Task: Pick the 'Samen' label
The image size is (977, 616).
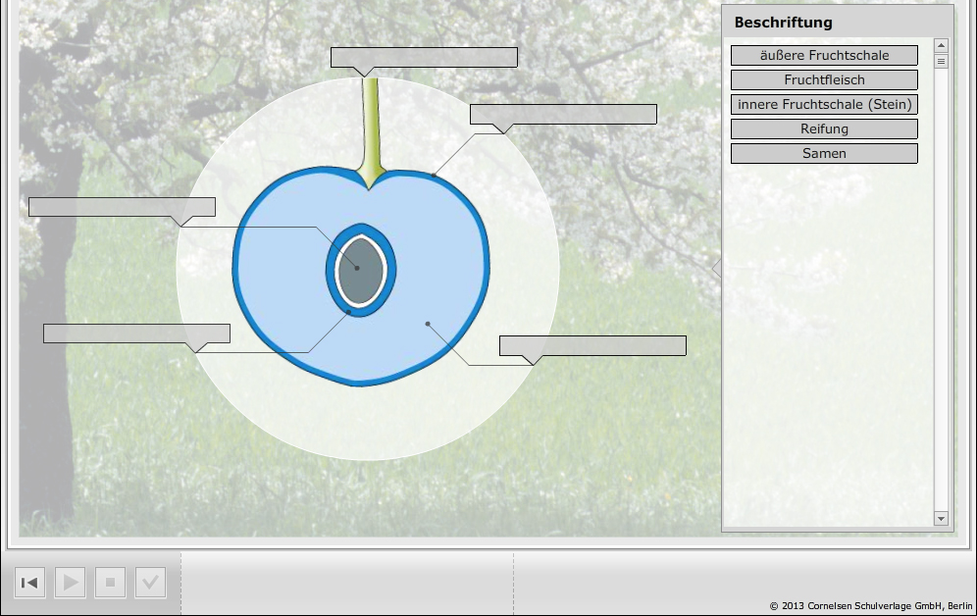Action: 824,154
